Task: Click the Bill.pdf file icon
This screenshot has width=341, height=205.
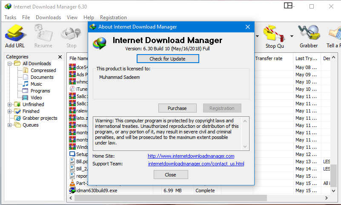Action: pos(72,161)
